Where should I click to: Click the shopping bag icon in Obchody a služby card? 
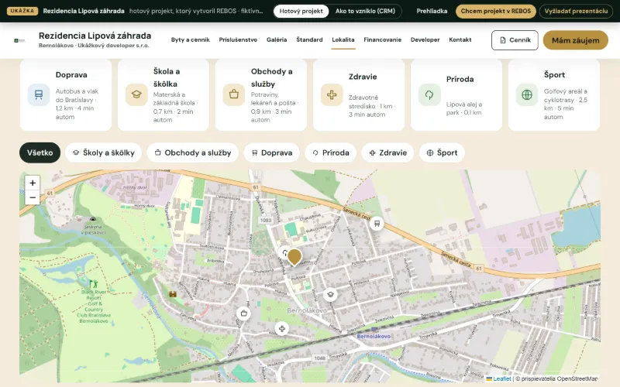point(234,94)
